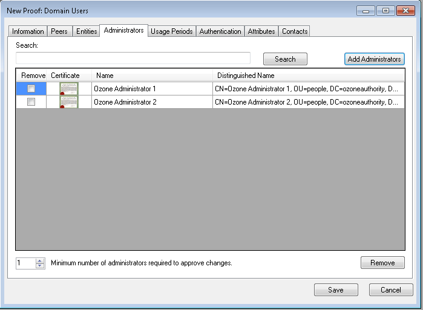Click the Search button
Image resolution: width=423 pixels, height=310 pixels.
(x=285, y=59)
